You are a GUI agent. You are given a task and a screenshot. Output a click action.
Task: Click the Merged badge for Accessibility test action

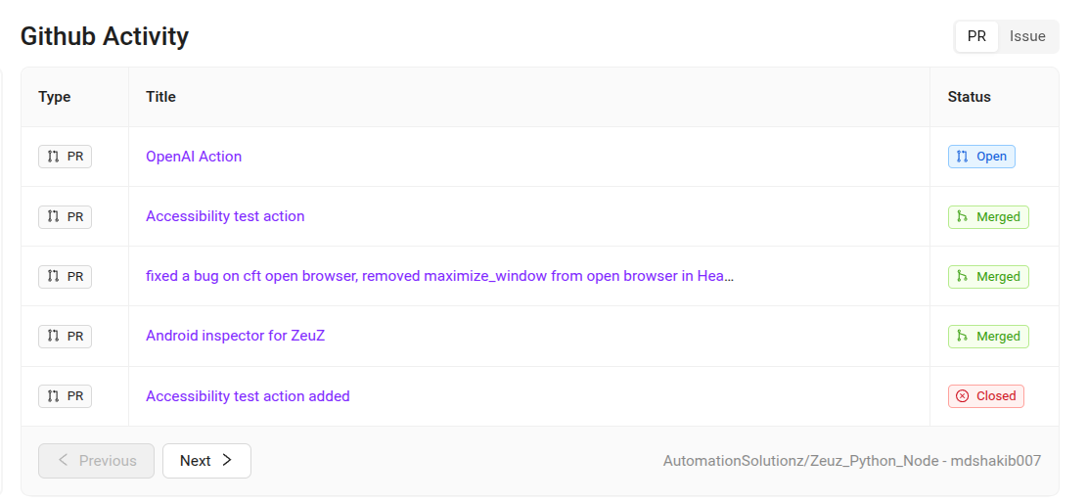(x=988, y=217)
